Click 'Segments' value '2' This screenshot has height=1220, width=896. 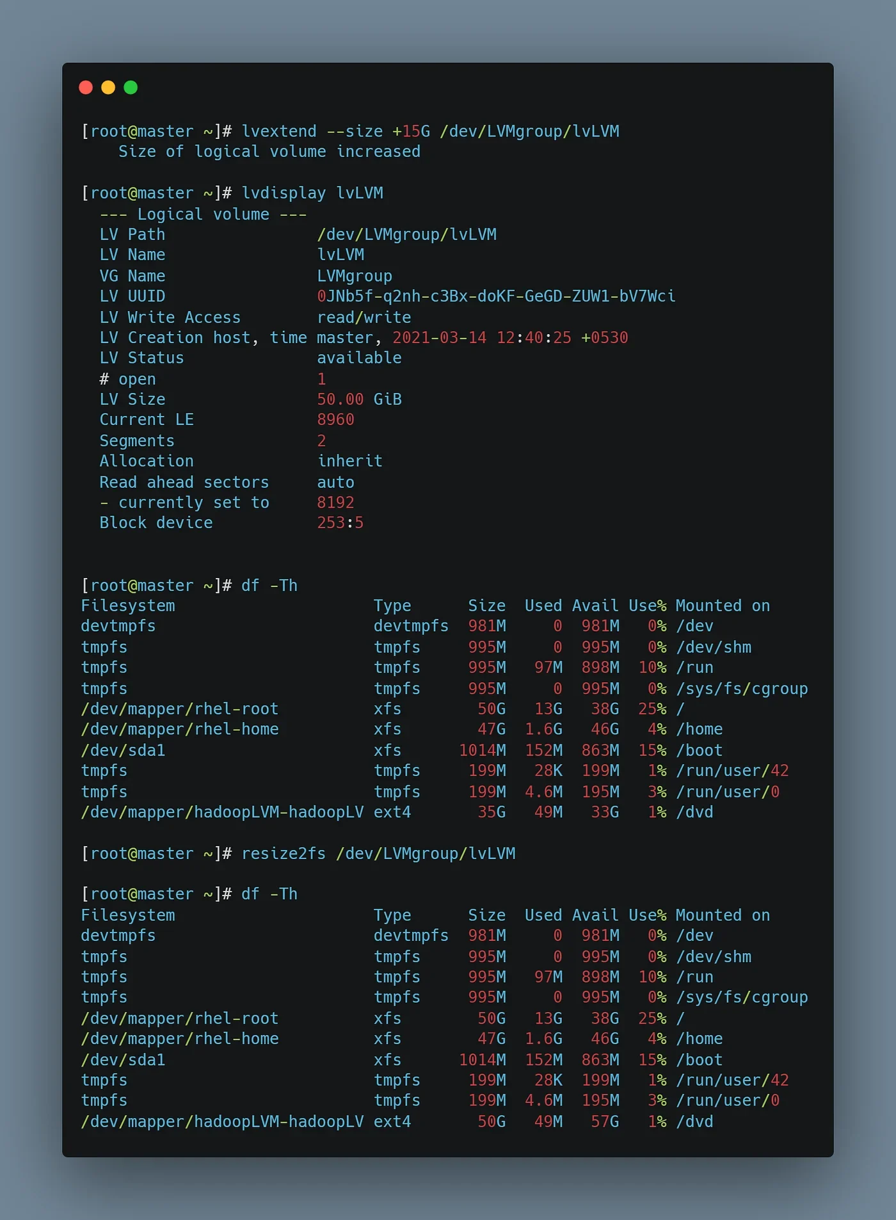pos(322,441)
